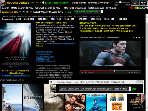Like the trailer with thumbs up icon

coord(134,38)
